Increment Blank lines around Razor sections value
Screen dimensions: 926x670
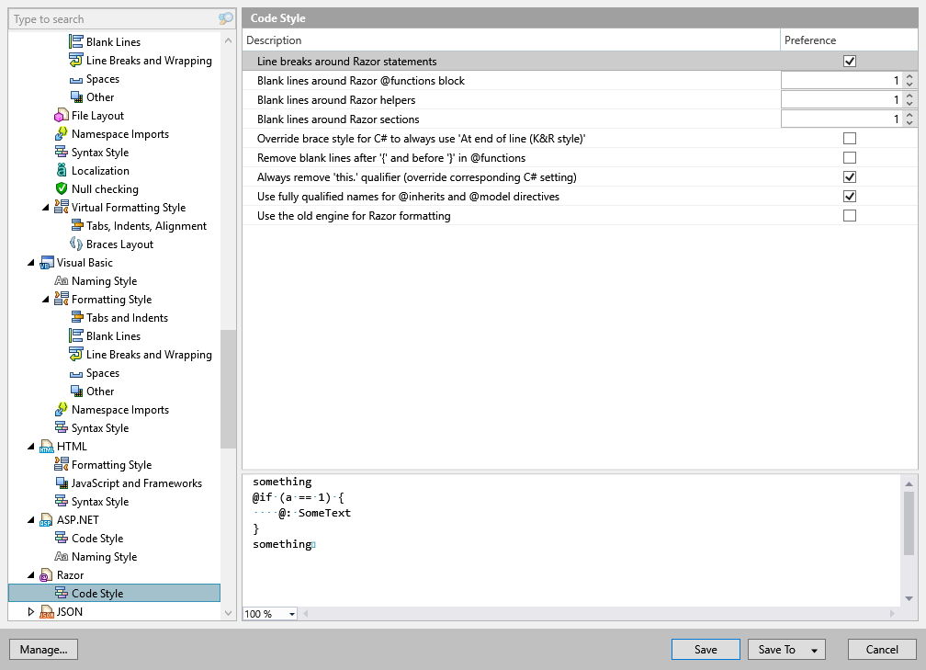[x=909, y=114]
